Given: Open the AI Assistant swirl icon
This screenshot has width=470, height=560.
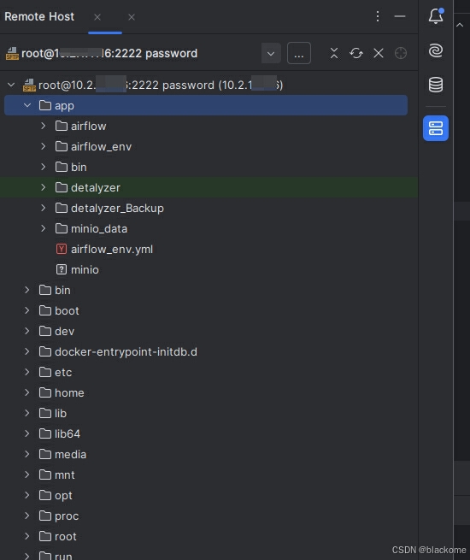Looking at the screenshot, I should coord(436,50).
